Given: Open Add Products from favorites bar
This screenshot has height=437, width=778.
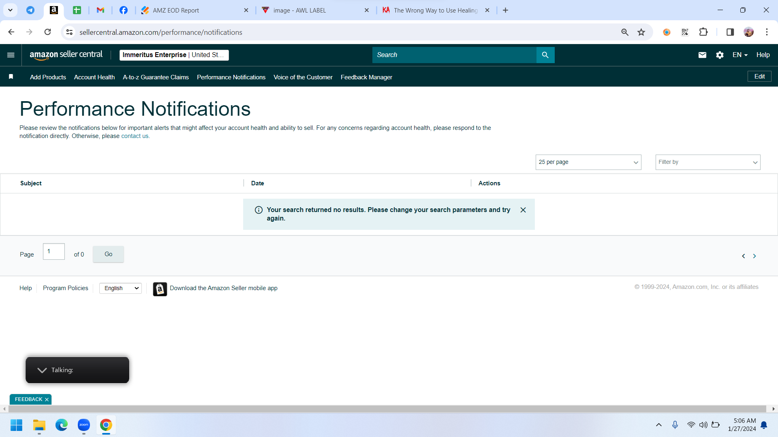Looking at the screenshot, I should (48, 77).
